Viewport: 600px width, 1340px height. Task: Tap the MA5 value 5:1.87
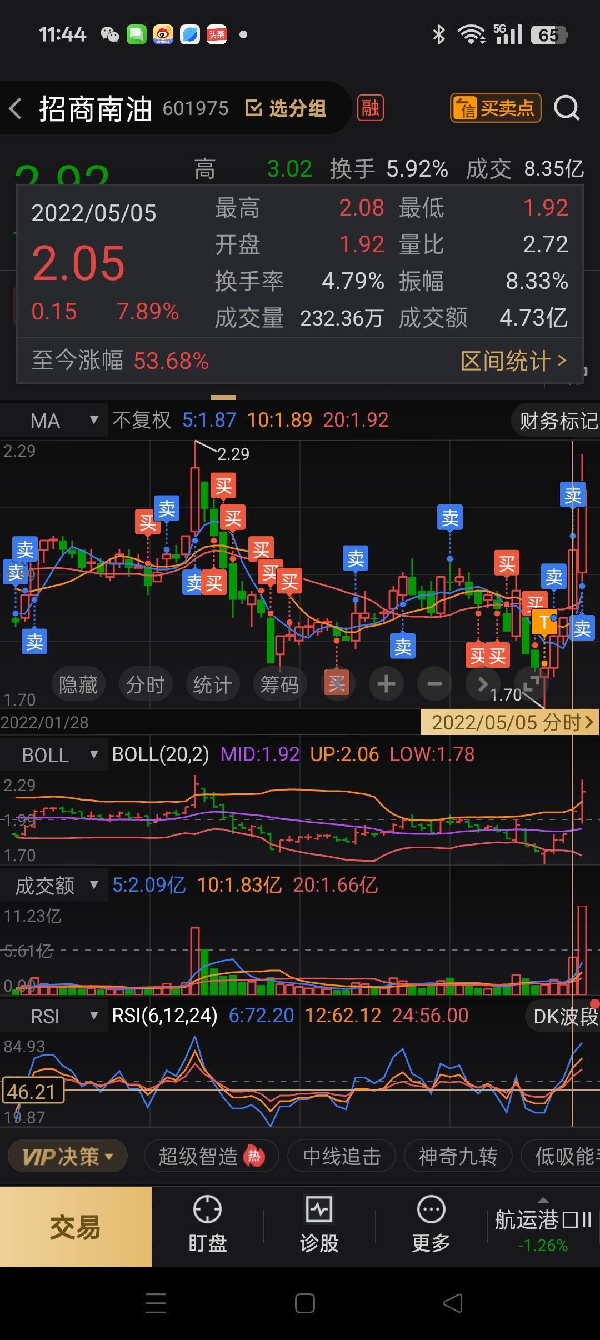point(209,420)
